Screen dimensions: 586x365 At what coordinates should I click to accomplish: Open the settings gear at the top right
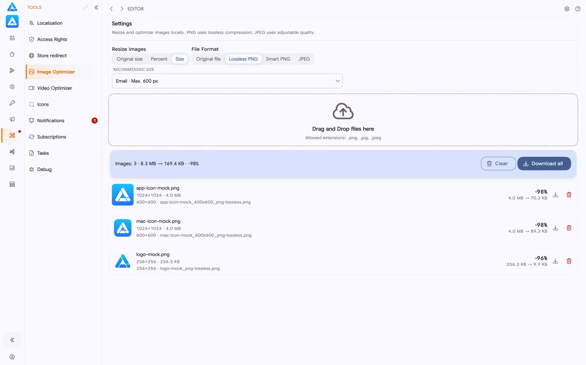[x=567, y=9]
